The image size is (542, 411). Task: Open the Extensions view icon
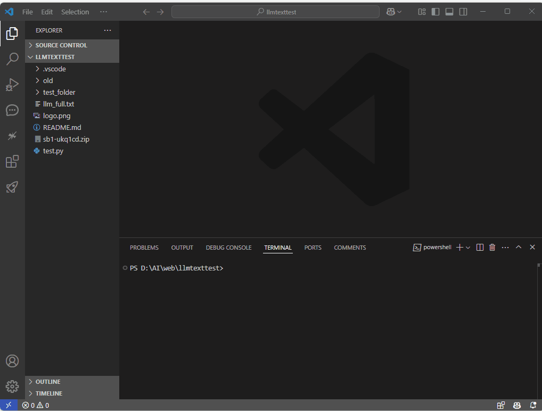pyautogui.click(x=12, y=161)
